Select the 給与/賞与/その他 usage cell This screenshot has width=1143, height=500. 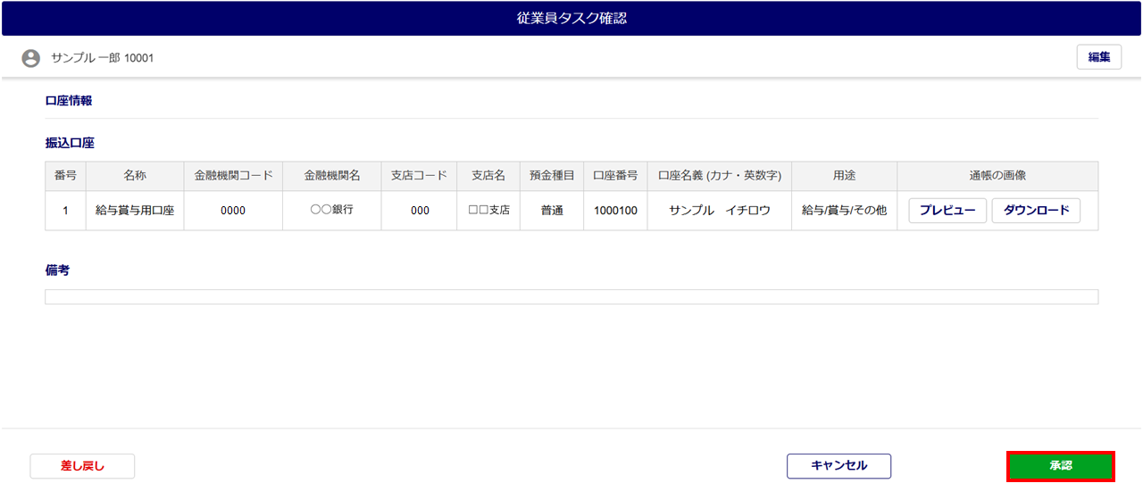(x=844, y=211)
